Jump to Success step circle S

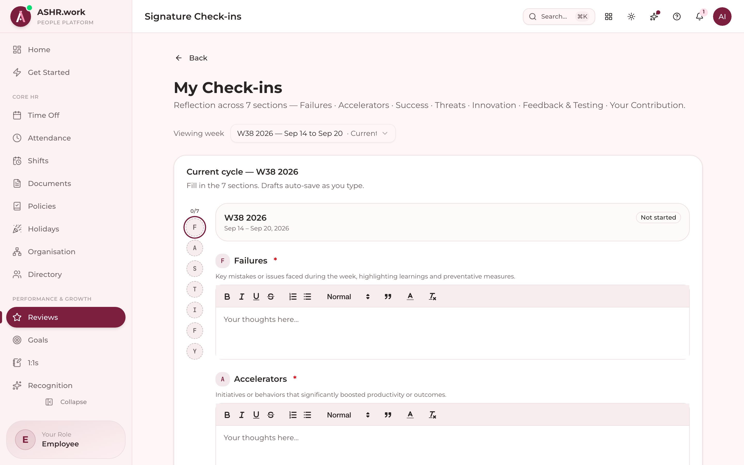tap(195, 268)
